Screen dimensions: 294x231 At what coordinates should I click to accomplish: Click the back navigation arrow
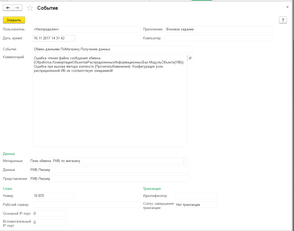click(8, 8)
